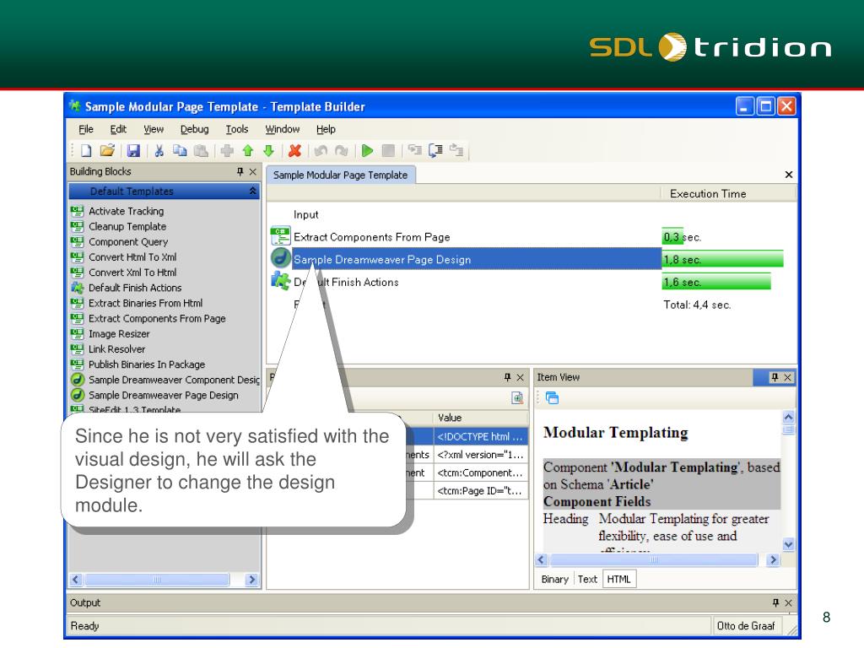Click the Total: 4,4 sec. text
864x648 pixels.
(697, 305)
